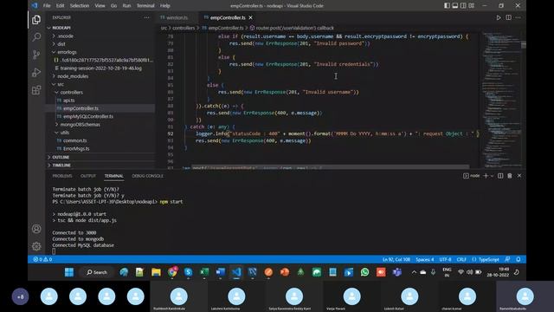Open the Manage gear icon

point(36,246)
